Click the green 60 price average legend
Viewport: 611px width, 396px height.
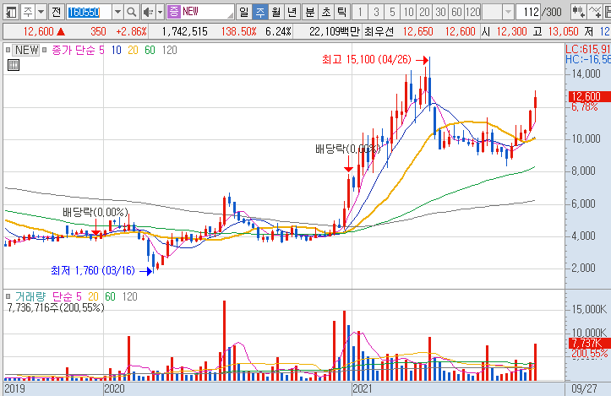(150, 50)
